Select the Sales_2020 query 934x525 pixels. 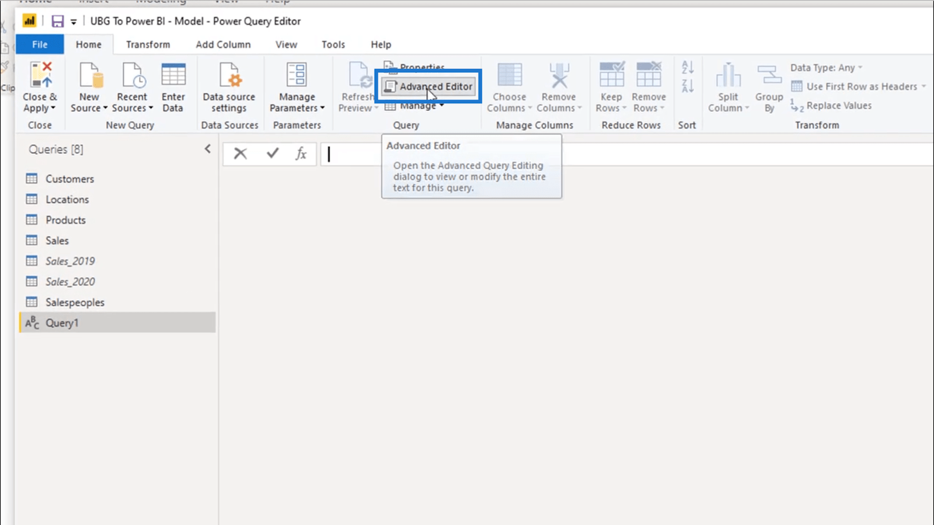pos(117,282)
